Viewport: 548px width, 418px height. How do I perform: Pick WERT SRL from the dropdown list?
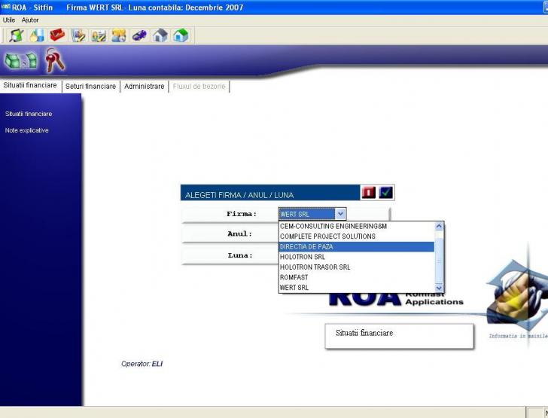coord(357,288)
